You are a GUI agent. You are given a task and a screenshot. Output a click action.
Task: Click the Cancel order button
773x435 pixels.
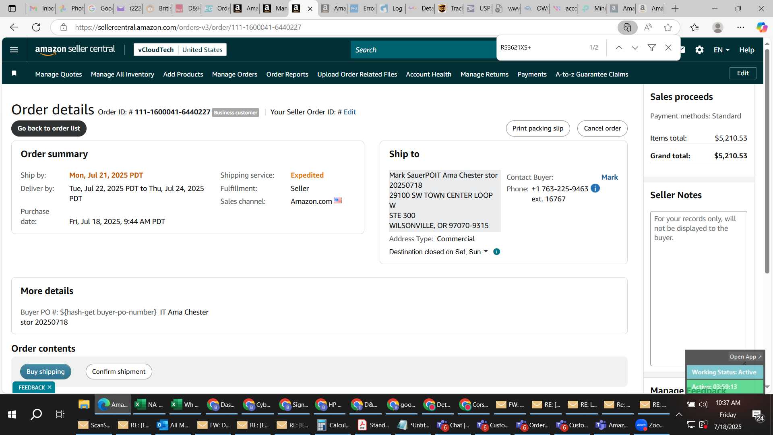click(602, 128)
